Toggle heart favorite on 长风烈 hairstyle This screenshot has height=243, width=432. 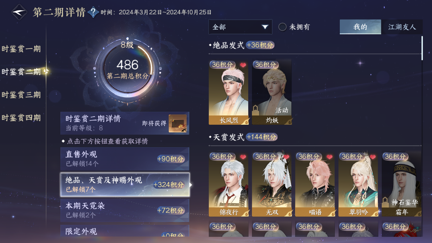(x=243, y=65)
